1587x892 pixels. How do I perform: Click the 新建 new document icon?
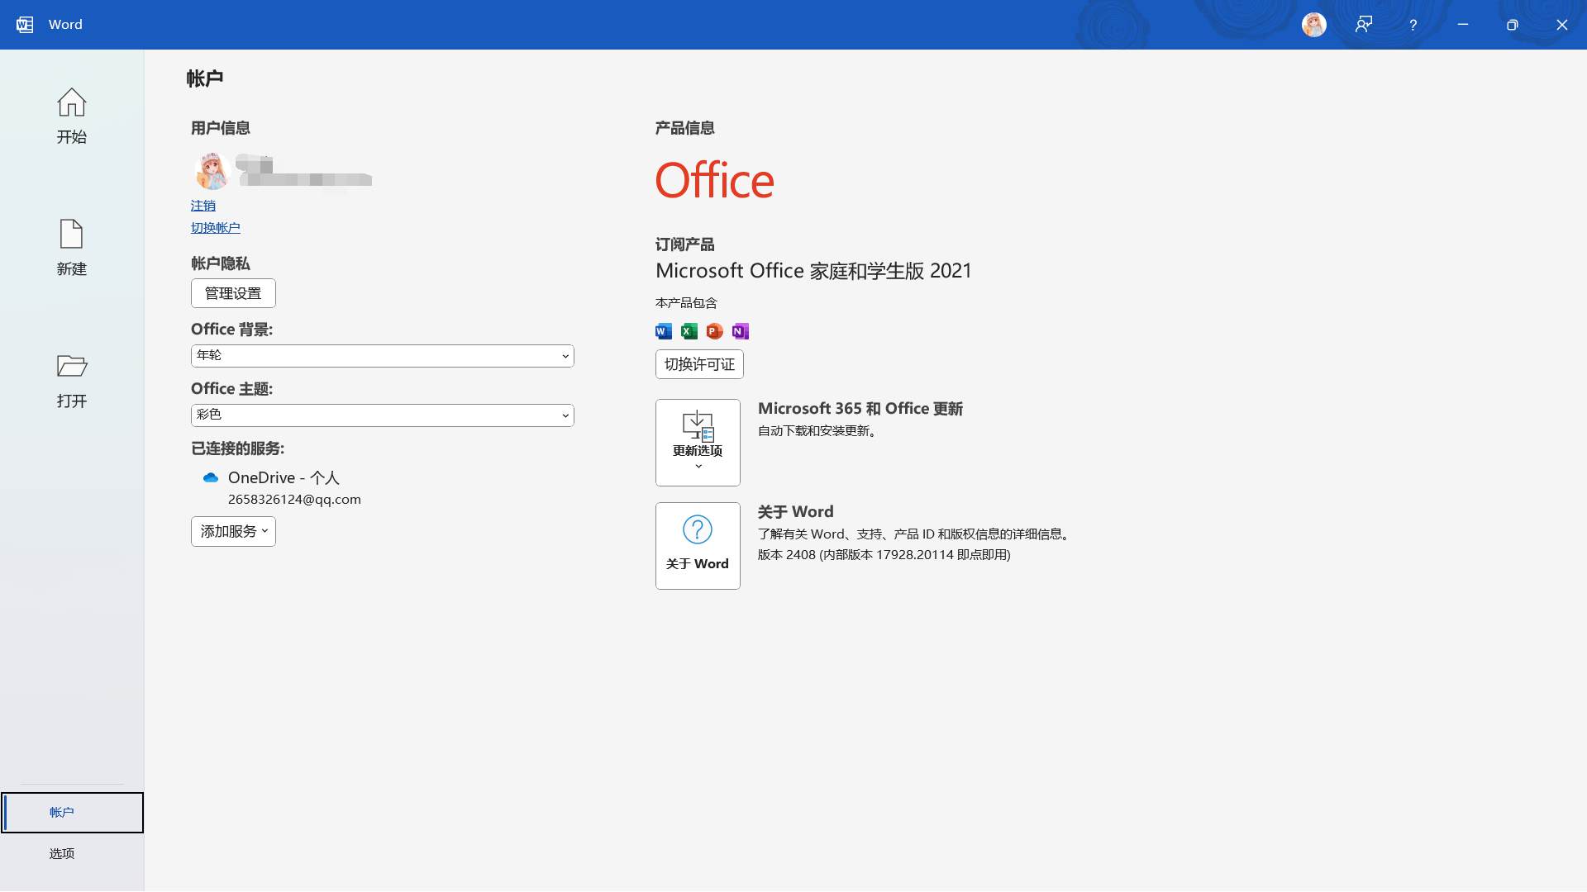(x=71, y=235)
